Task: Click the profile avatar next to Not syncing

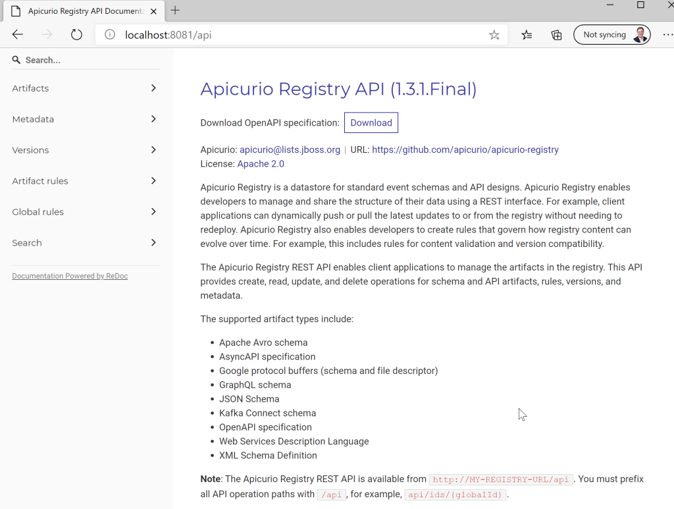Action: click(x=639, y=34)
